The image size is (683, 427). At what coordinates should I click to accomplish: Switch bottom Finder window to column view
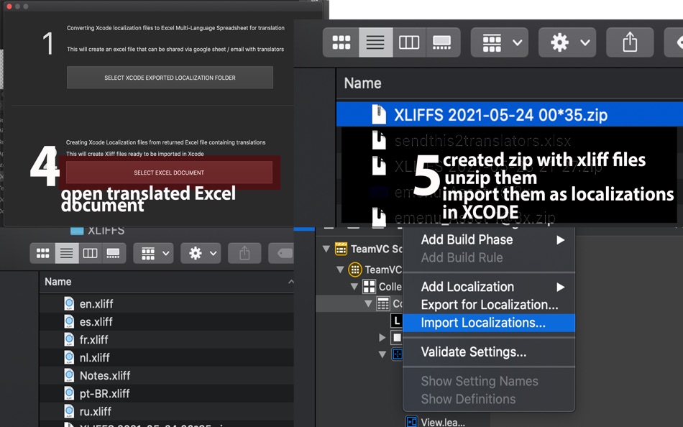click(90, 253)
